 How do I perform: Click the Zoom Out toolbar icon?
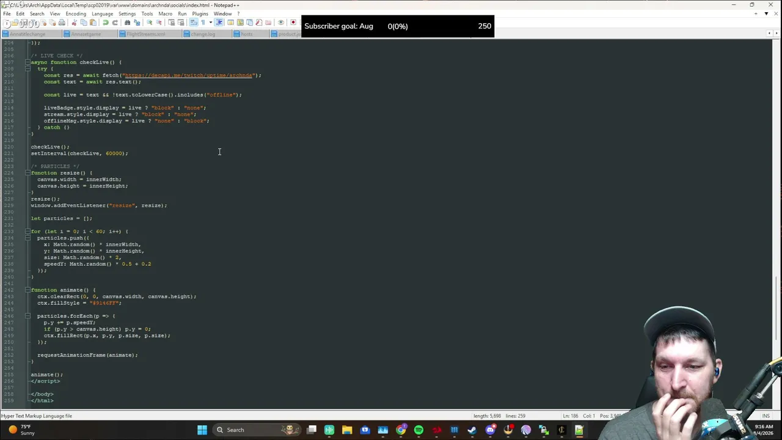click(x=159, y=23)
